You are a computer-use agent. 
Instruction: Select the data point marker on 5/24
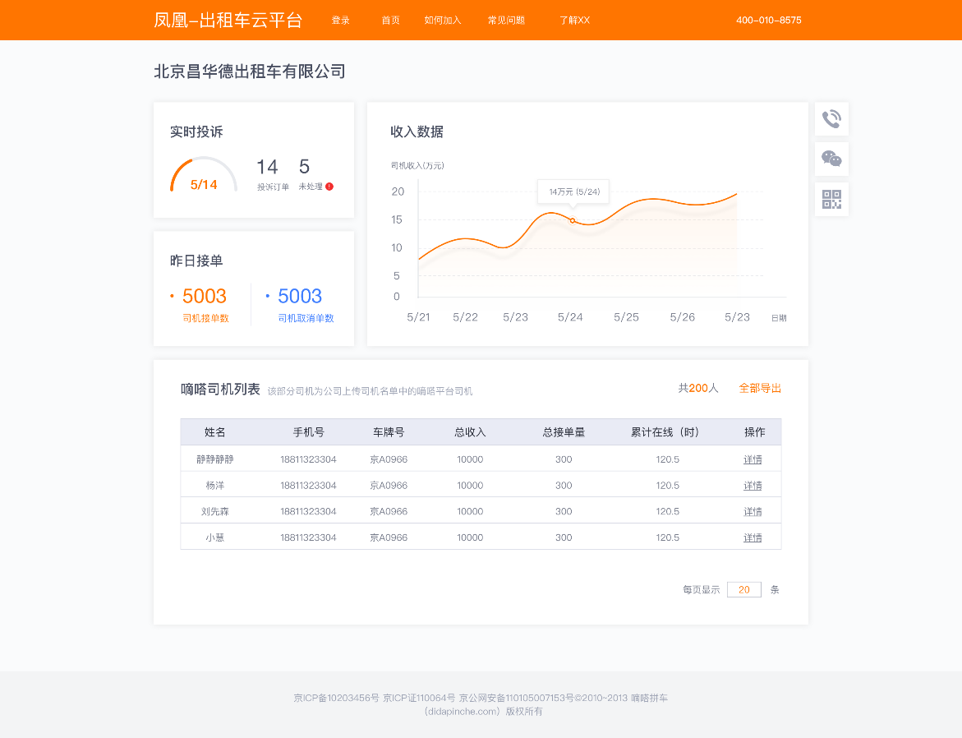(572, 220)
